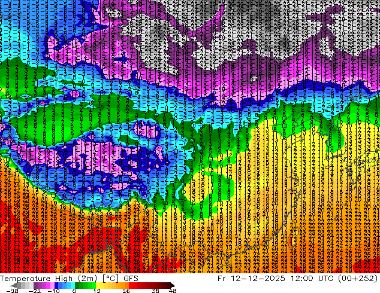
Task: Click the 'Temperature High (2m) [°C] GFS' title
Action: click(x=69, y=278)
